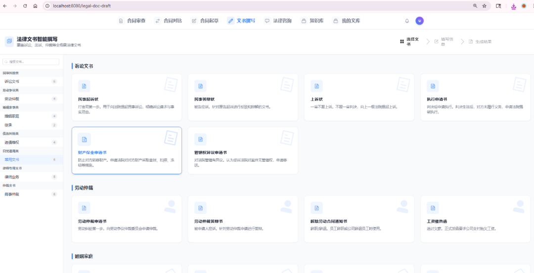The image size is (534, 273).
Task: Click the 法律文书智能撰写 header logo icon
Action: pos(9,41)
